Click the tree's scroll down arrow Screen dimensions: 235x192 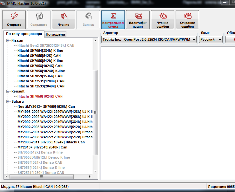(95, 171)
